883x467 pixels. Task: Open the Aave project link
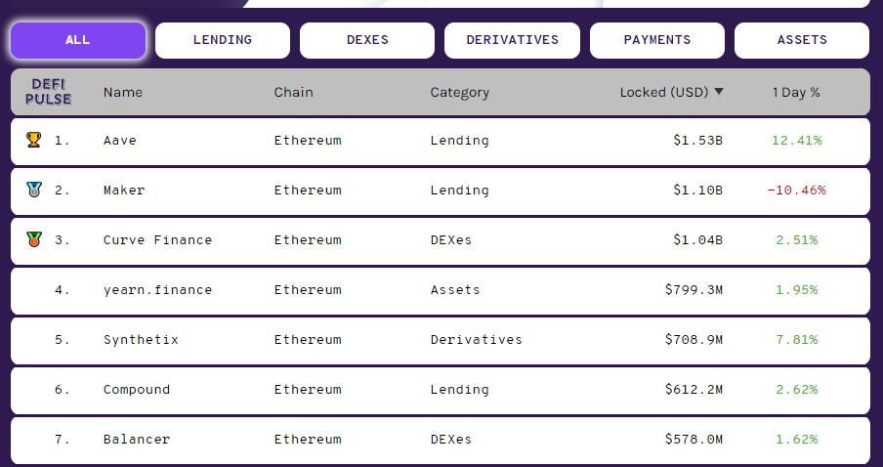click(x=120, y=141)
